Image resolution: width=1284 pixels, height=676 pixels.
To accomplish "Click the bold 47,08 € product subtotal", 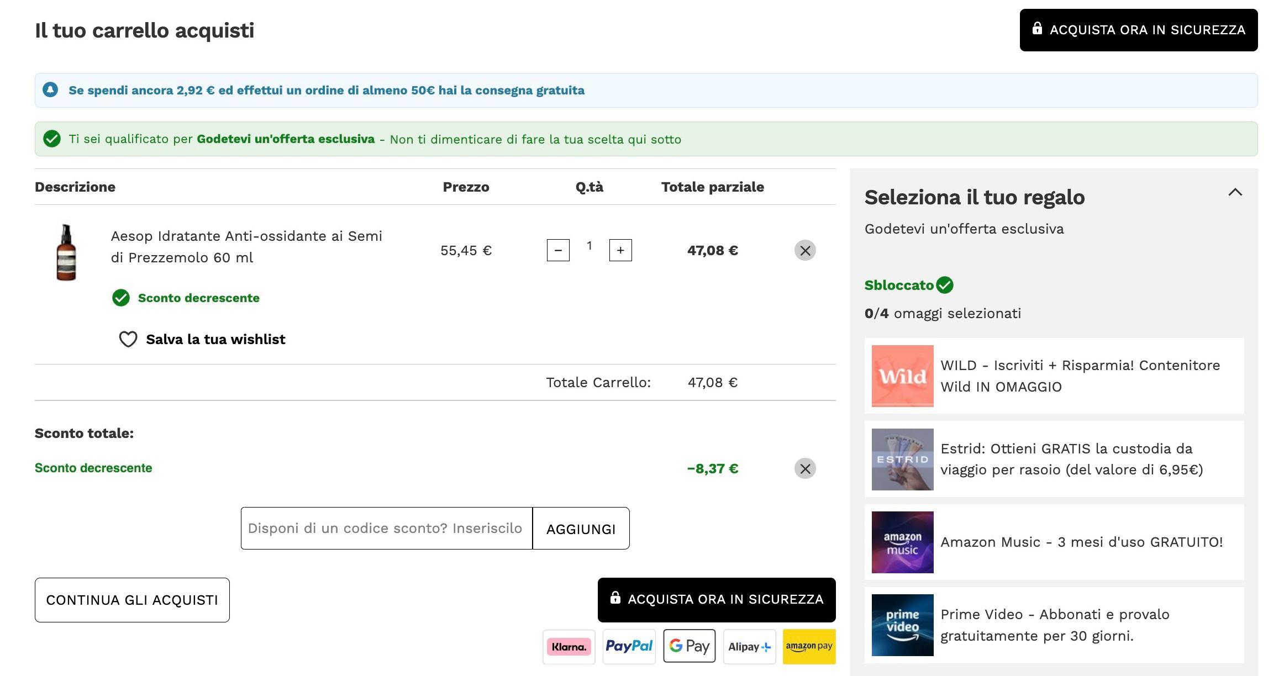I will coord(713,250).
